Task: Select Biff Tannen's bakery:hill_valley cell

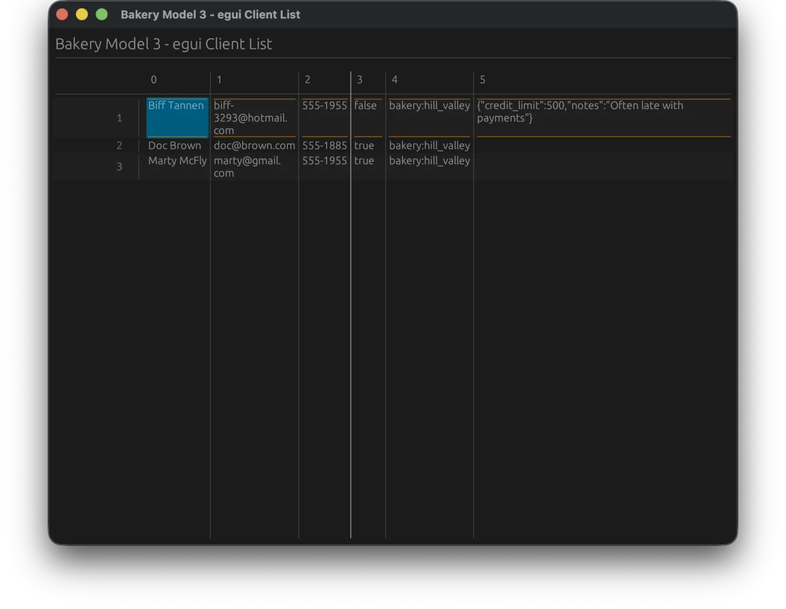Action: tap(429, 118)
